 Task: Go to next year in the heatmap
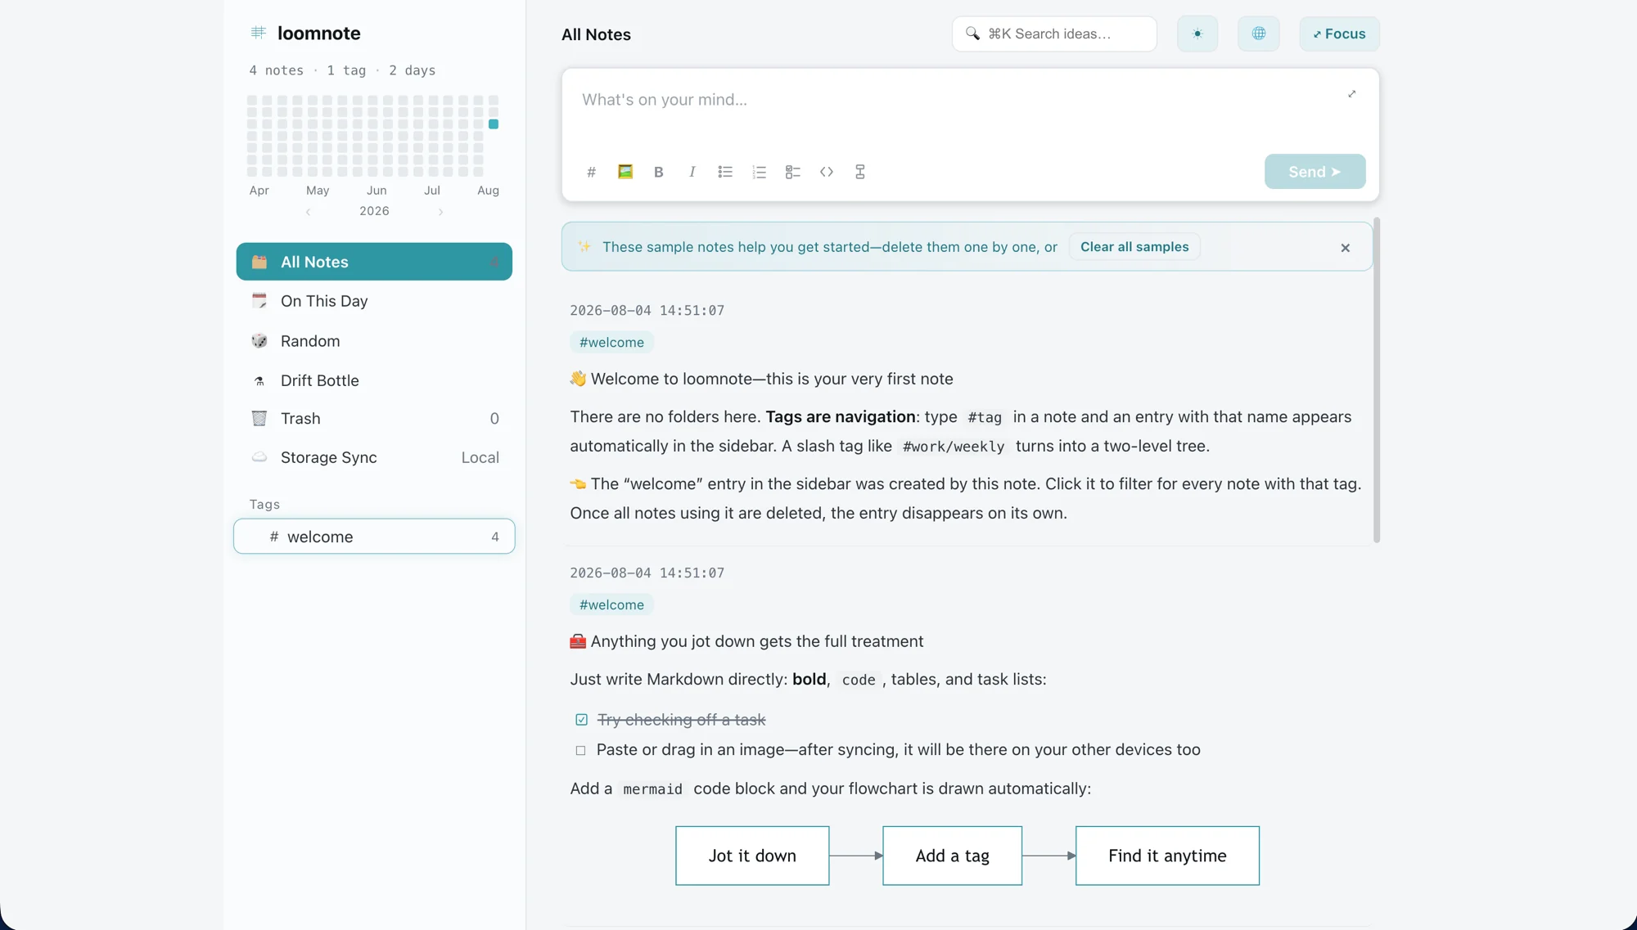click(440, 212)
